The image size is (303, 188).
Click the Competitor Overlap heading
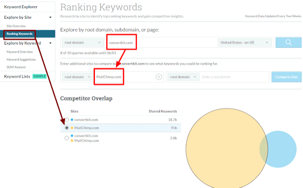[x=86, y=98]
